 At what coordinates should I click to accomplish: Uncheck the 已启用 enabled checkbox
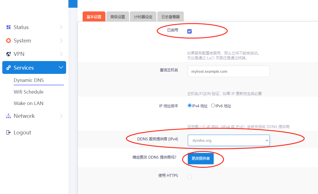(x=189, y=31)
